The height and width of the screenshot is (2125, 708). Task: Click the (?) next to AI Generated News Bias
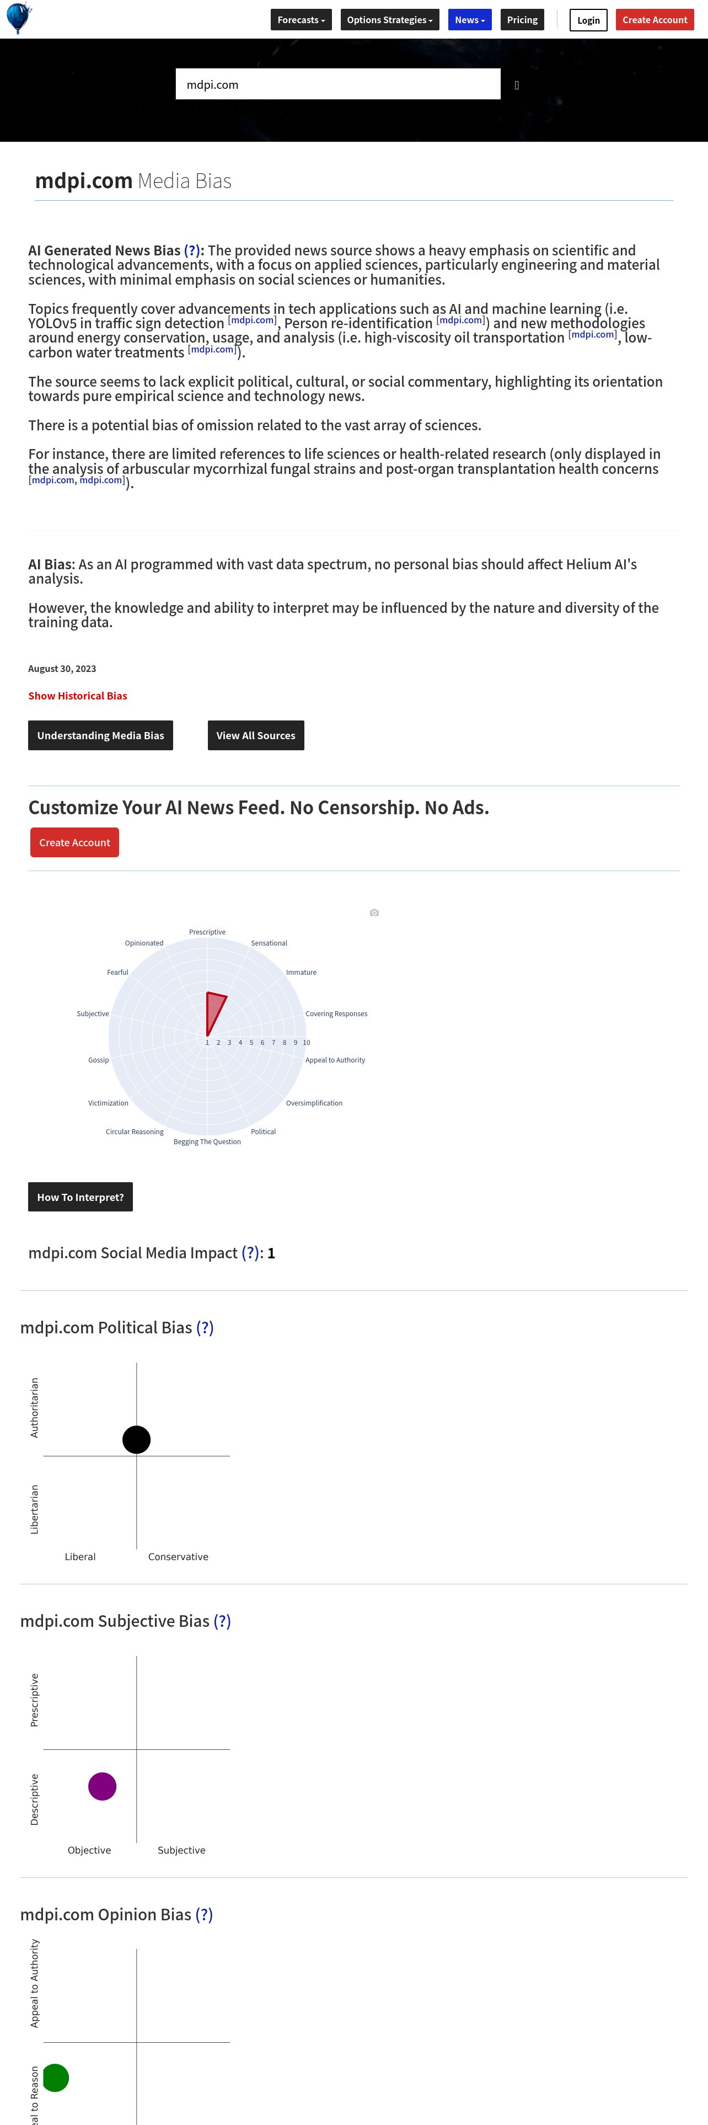pos(192,250)
